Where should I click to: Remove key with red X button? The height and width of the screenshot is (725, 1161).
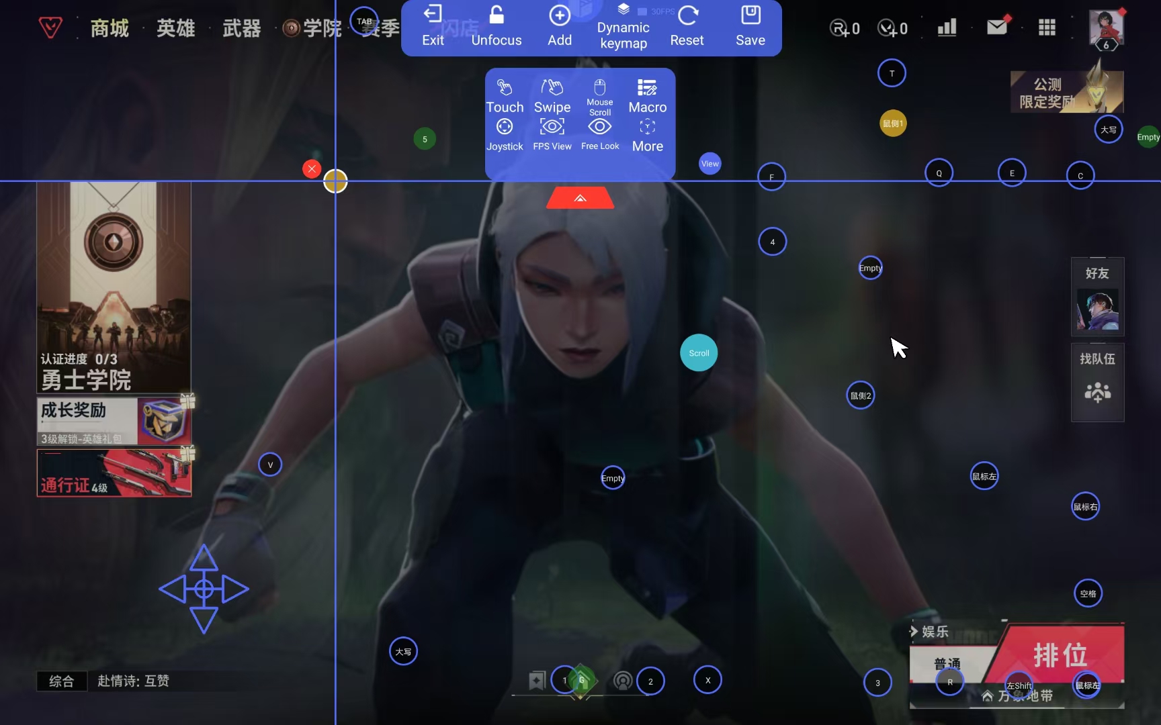click(312, 169)
